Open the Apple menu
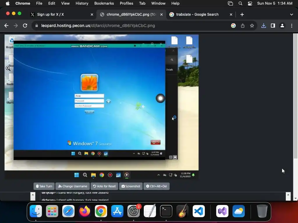298x223 pixels. click(8, 3)
